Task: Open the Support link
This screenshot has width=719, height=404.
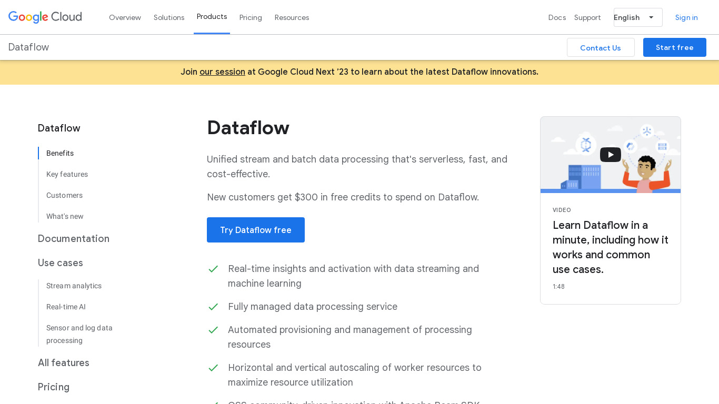Action: pyautogui.click(x=587, y=17)
